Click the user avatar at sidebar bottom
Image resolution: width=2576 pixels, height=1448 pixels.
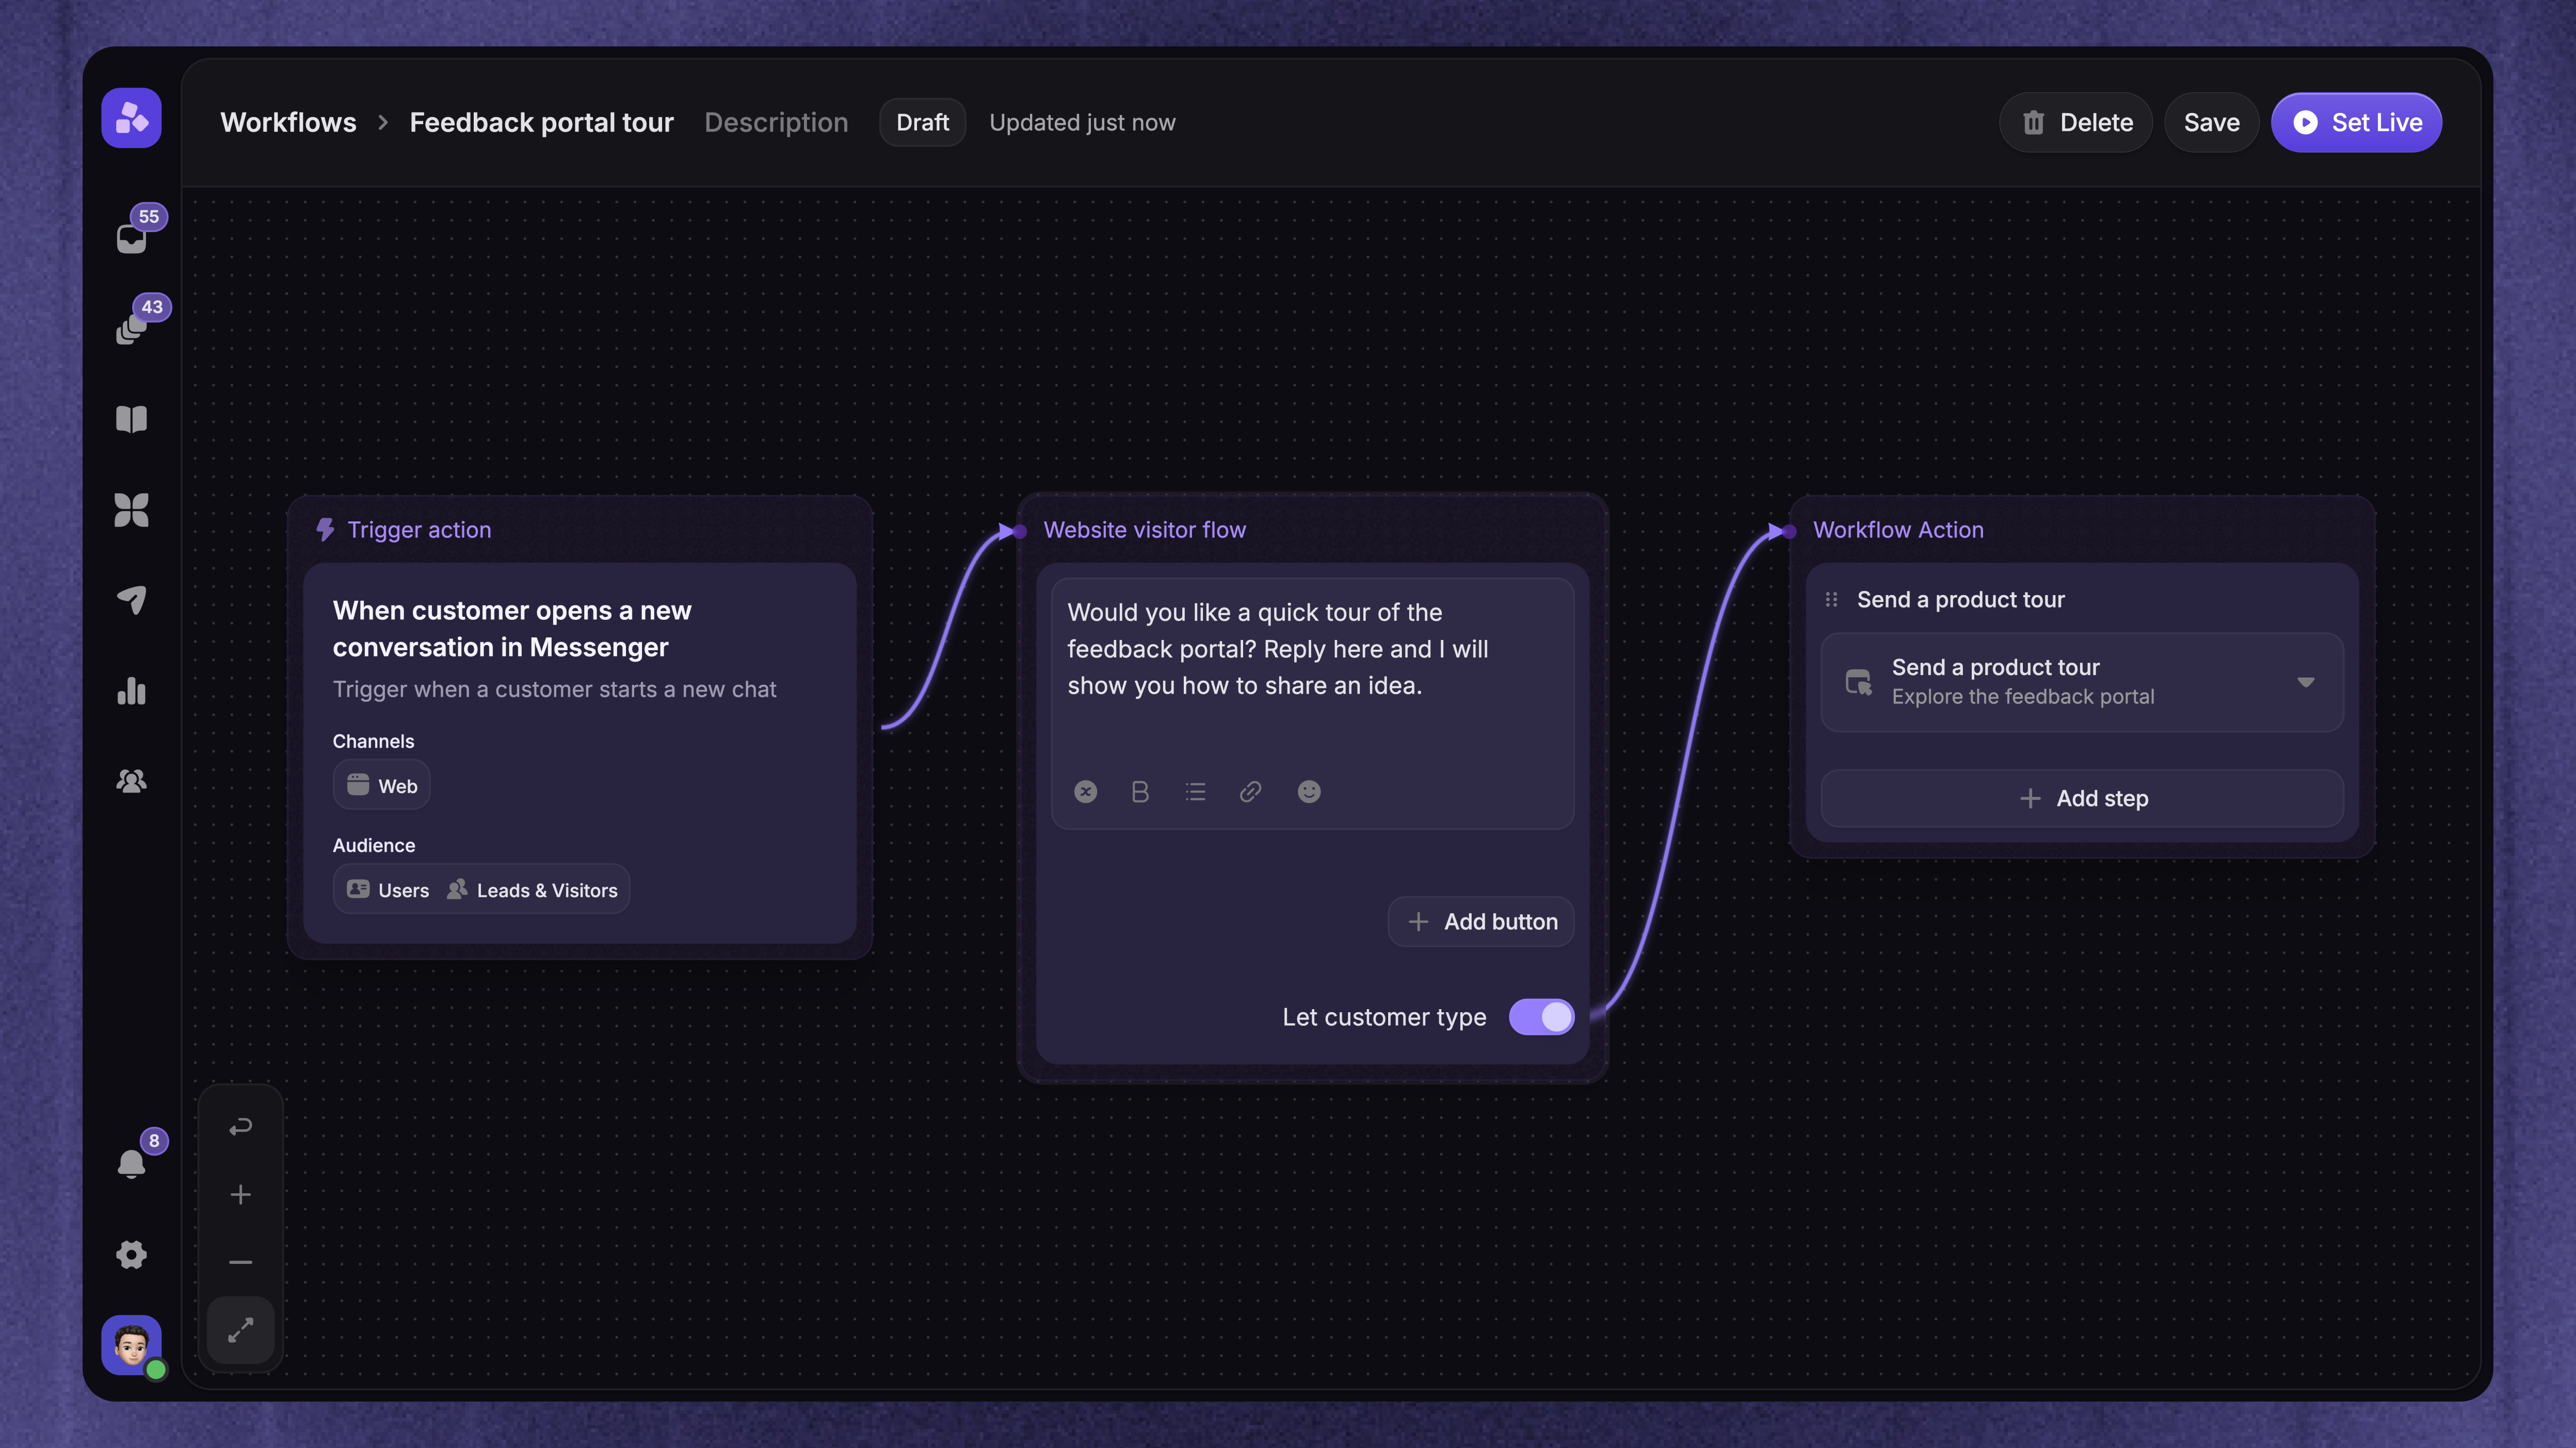click(131, 1344)
